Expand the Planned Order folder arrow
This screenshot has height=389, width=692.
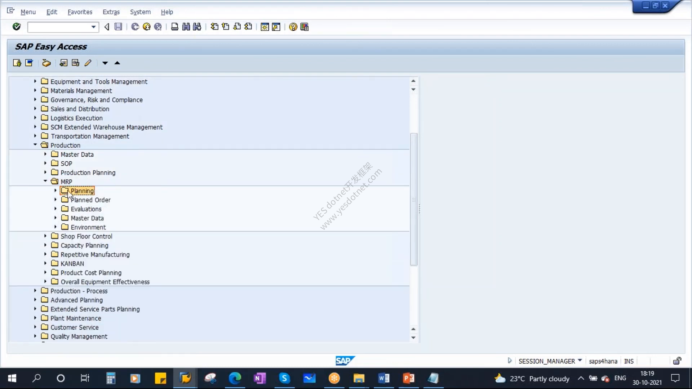click(56, 200)
